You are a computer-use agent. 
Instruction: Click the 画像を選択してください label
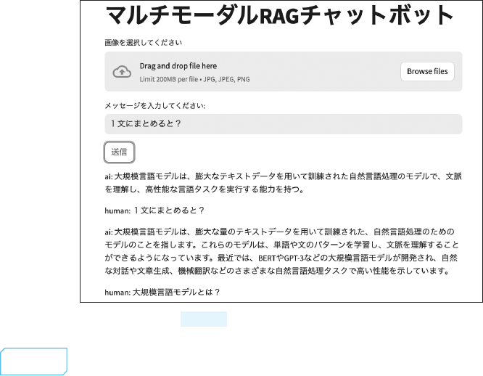pos(143,43)
